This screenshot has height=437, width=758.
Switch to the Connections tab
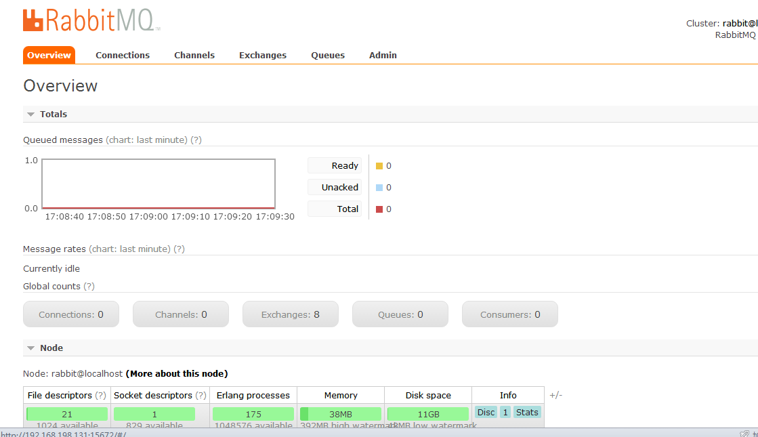click(x=123, y=55)
